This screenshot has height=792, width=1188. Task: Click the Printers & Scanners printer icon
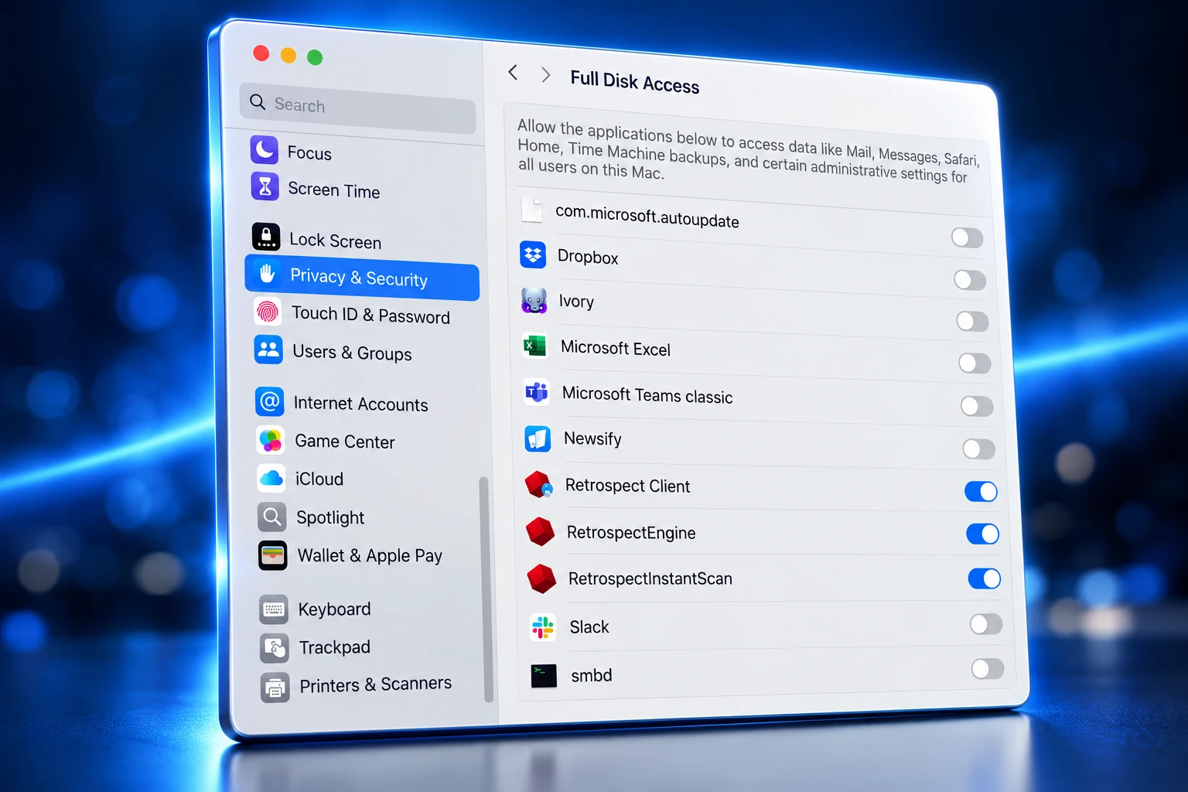click(275, 686)
